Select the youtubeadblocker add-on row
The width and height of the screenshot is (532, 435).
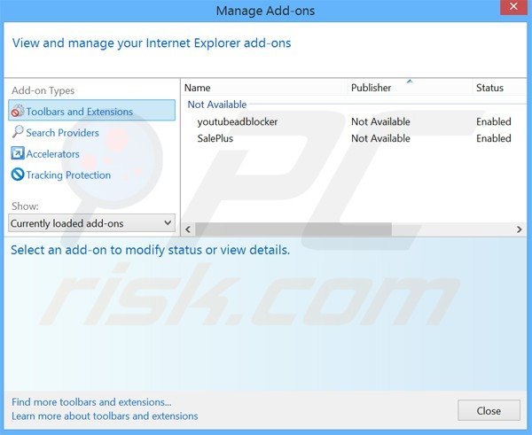[x=238, y=121]
